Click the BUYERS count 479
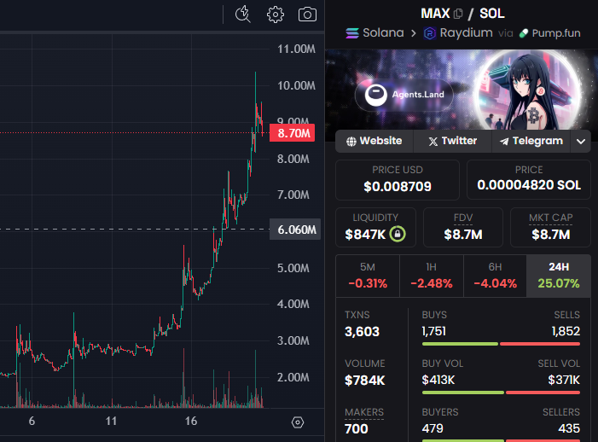The height and width of the screenshot is (442, 598). tap(433, 428)
